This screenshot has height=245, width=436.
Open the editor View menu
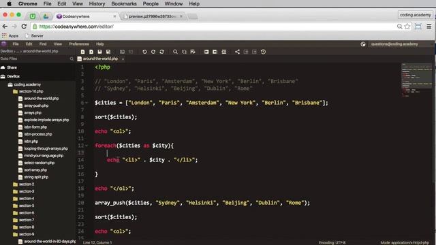tap(57, 44)
